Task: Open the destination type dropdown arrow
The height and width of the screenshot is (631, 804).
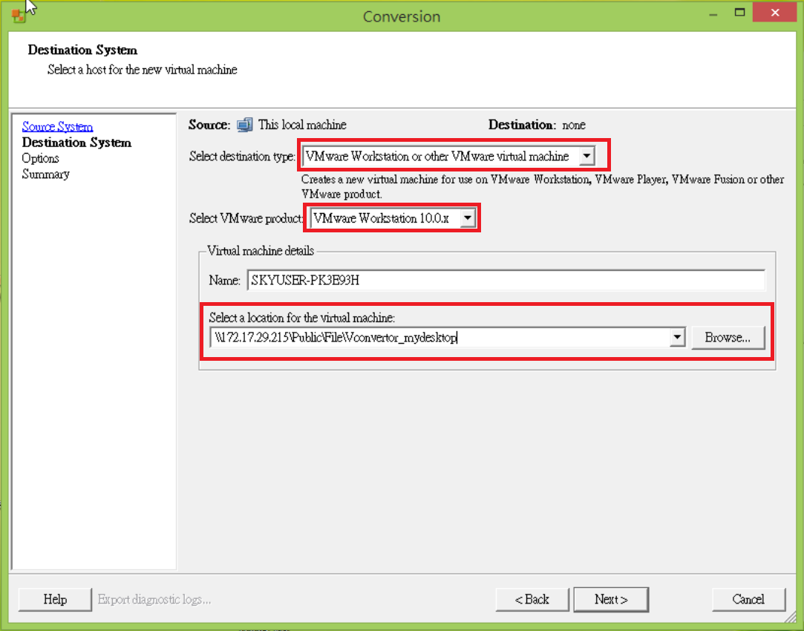Action: coord(587,156)
